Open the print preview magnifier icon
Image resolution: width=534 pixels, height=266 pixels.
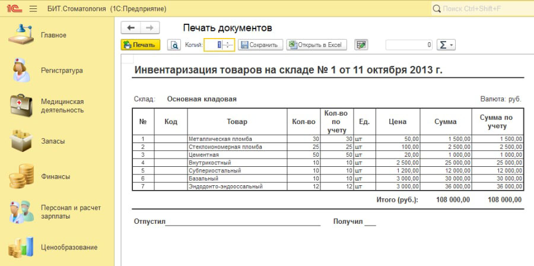(174, 45)
